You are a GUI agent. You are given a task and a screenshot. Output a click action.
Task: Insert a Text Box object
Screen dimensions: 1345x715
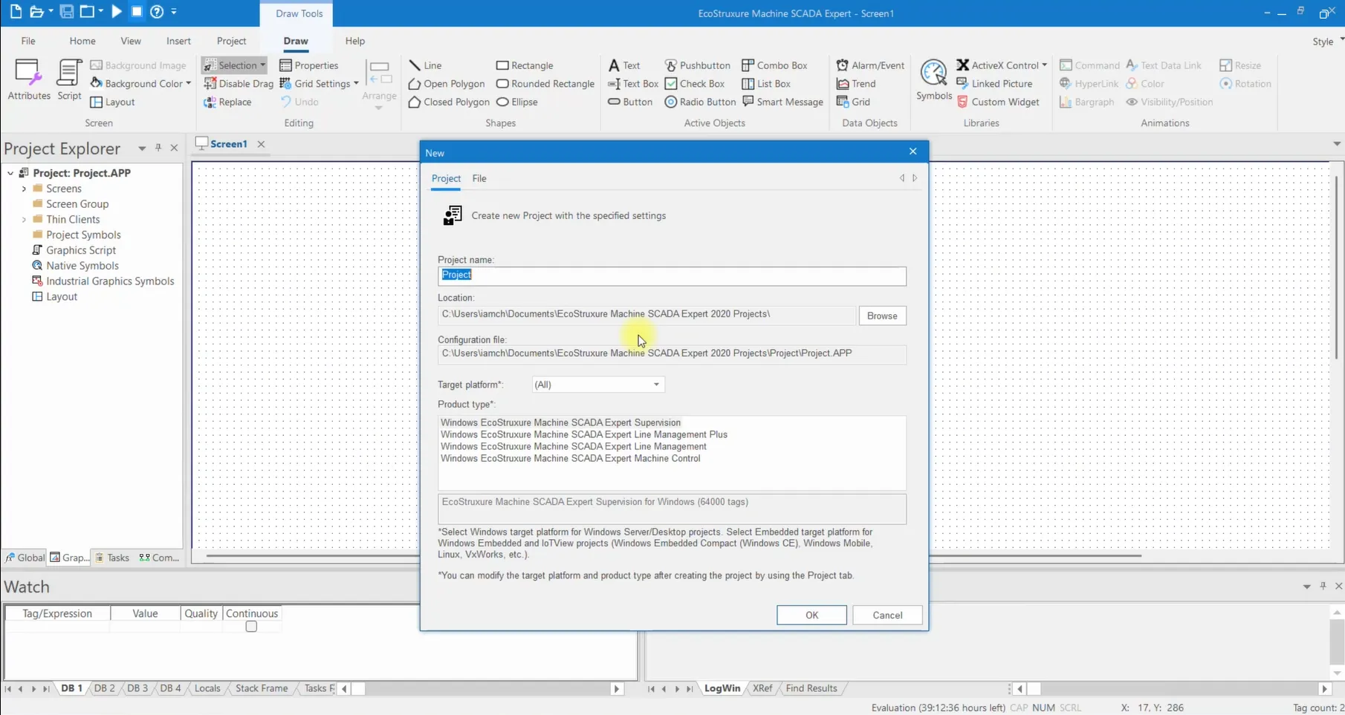point(633,84)
